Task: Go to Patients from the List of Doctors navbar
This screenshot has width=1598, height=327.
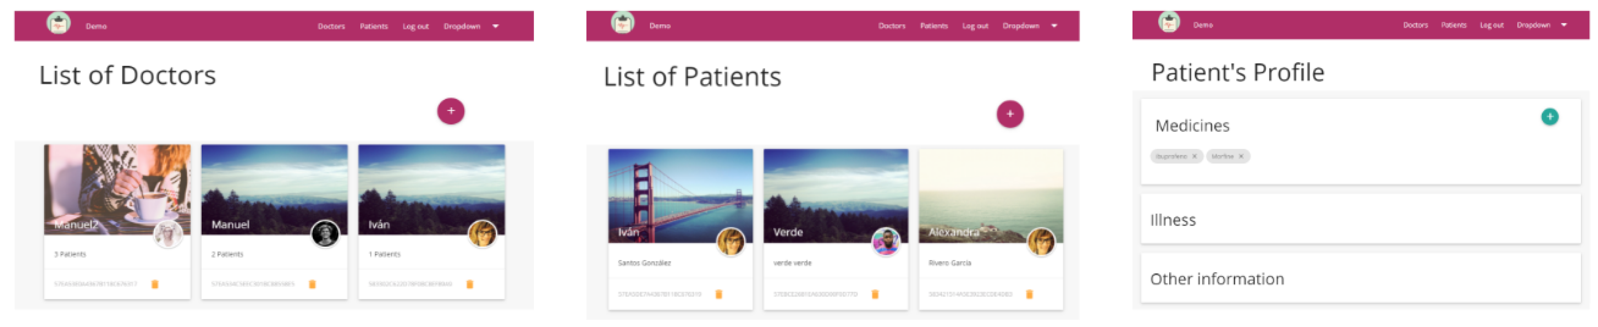Action: [373, 26]
